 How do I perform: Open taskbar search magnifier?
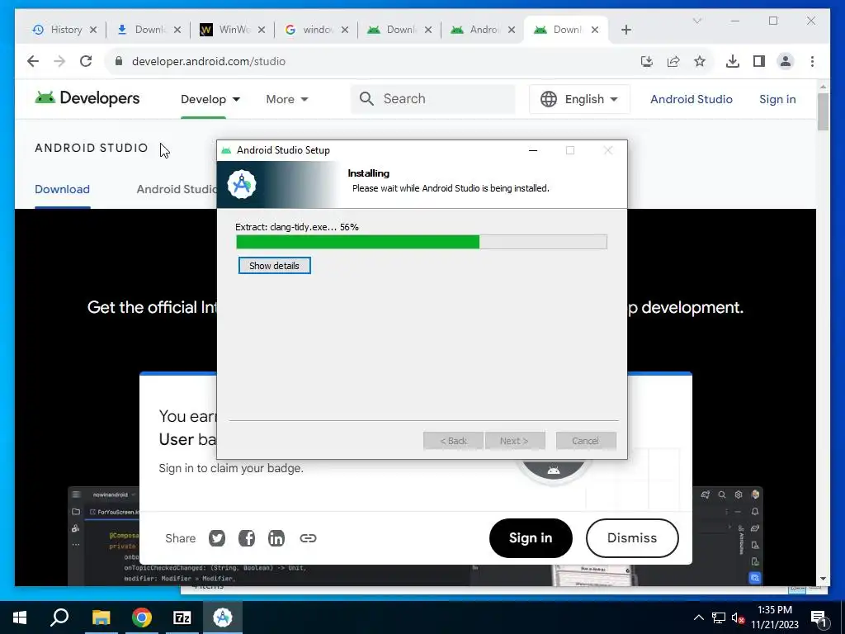pos(59,617)
